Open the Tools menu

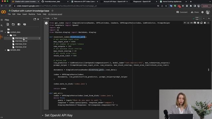[39, 14]
